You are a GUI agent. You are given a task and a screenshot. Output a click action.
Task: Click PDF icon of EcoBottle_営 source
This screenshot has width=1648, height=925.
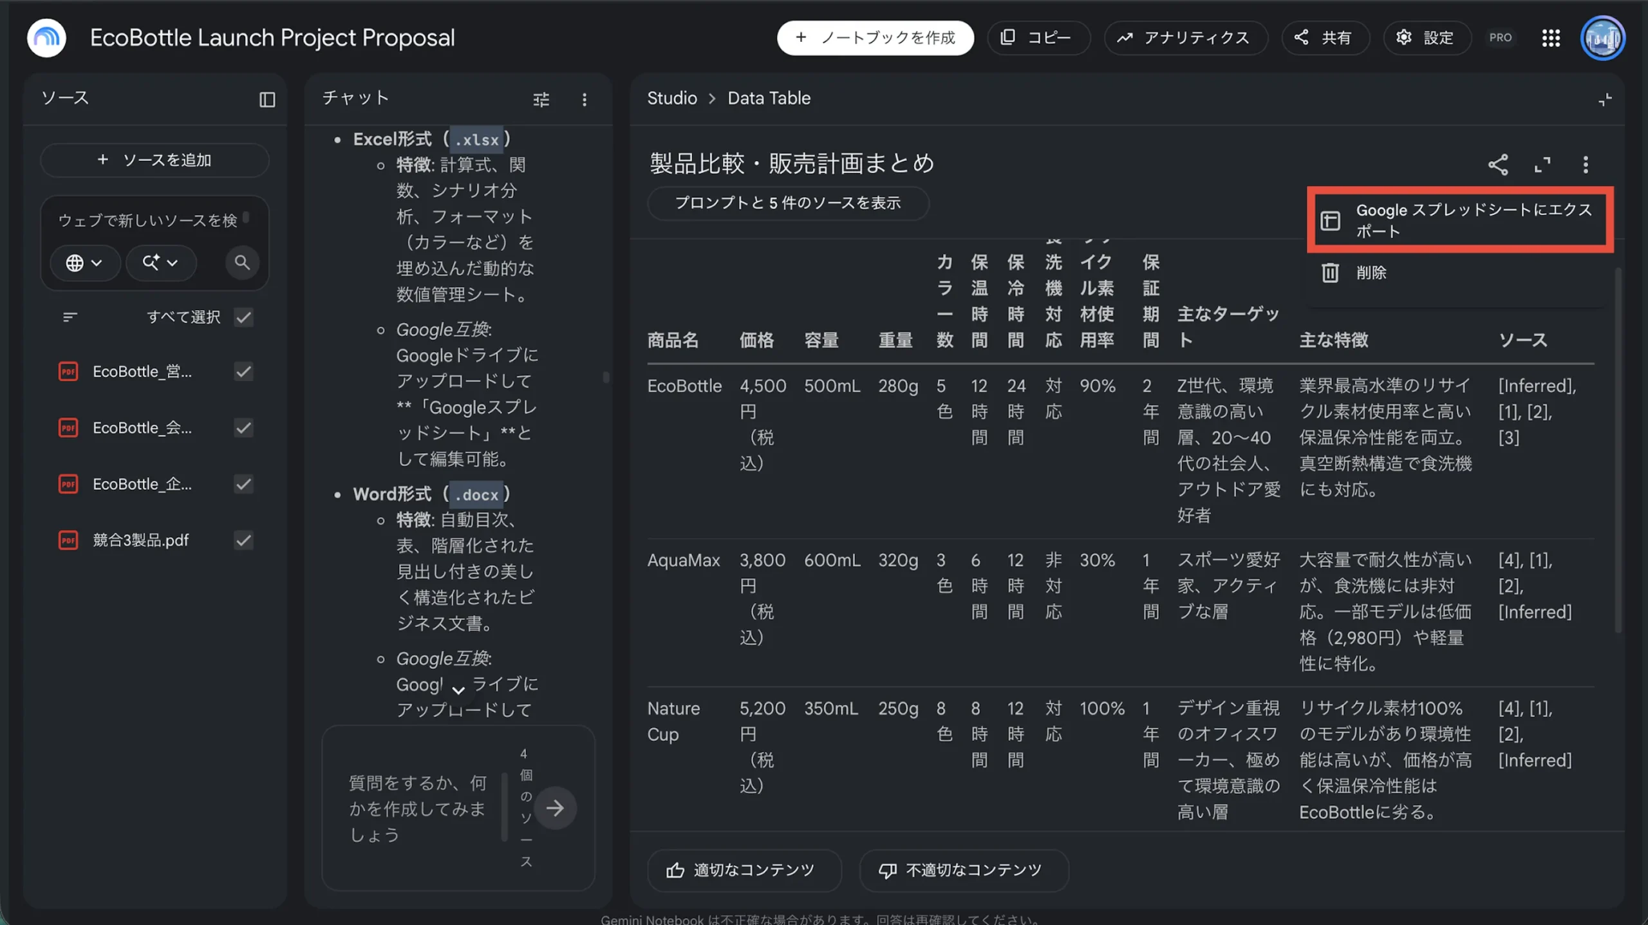point(68,371)
